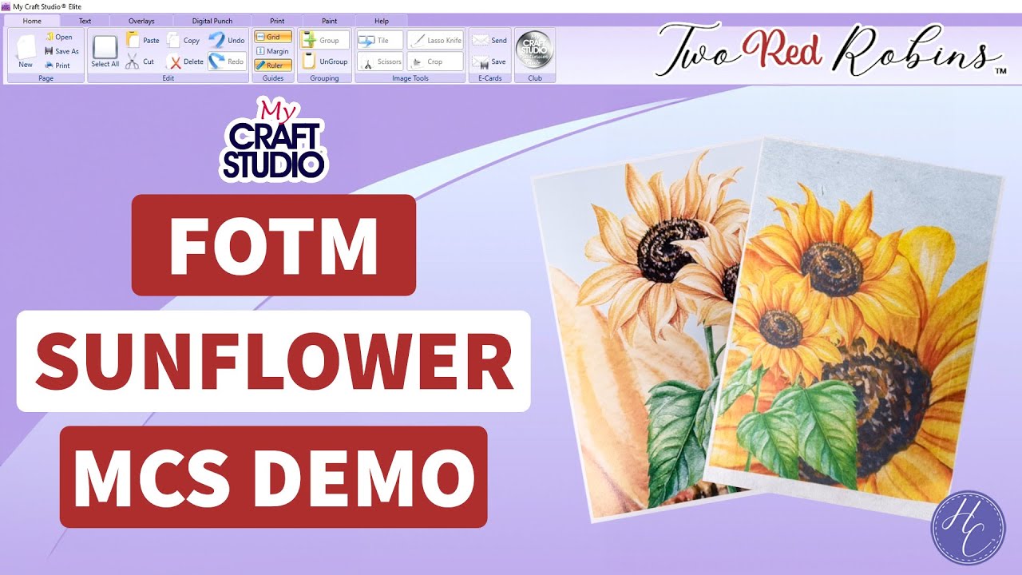Switch to the Text tab

click(x=85, y=21)
